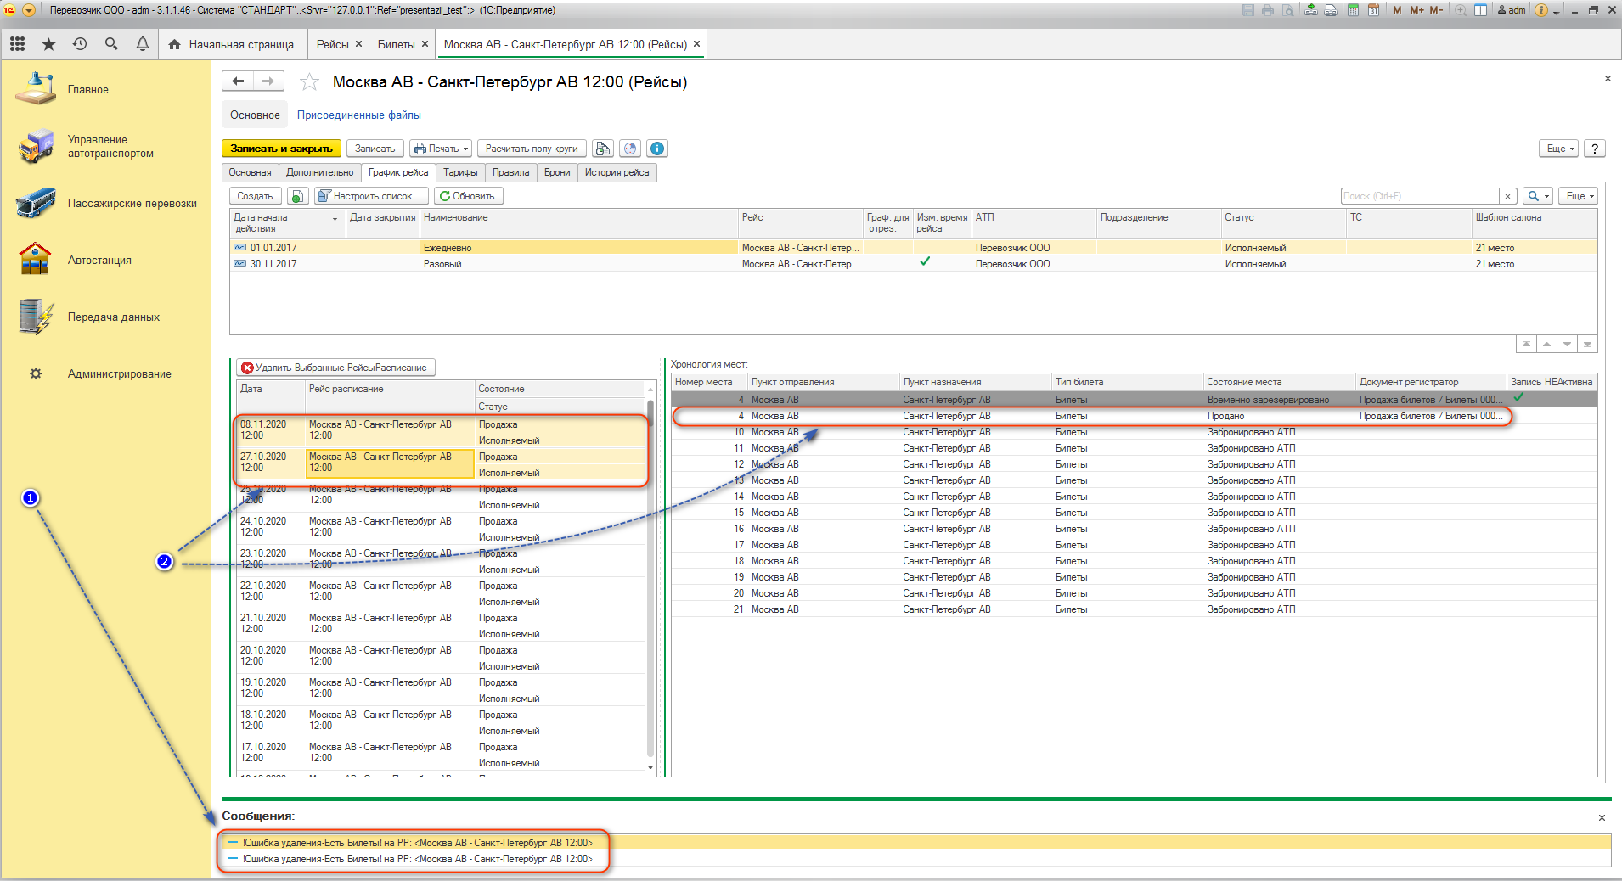Open the calendar icon in the title bar
The width and height of the screenshot is (1622, 881).
[1373, 10]
